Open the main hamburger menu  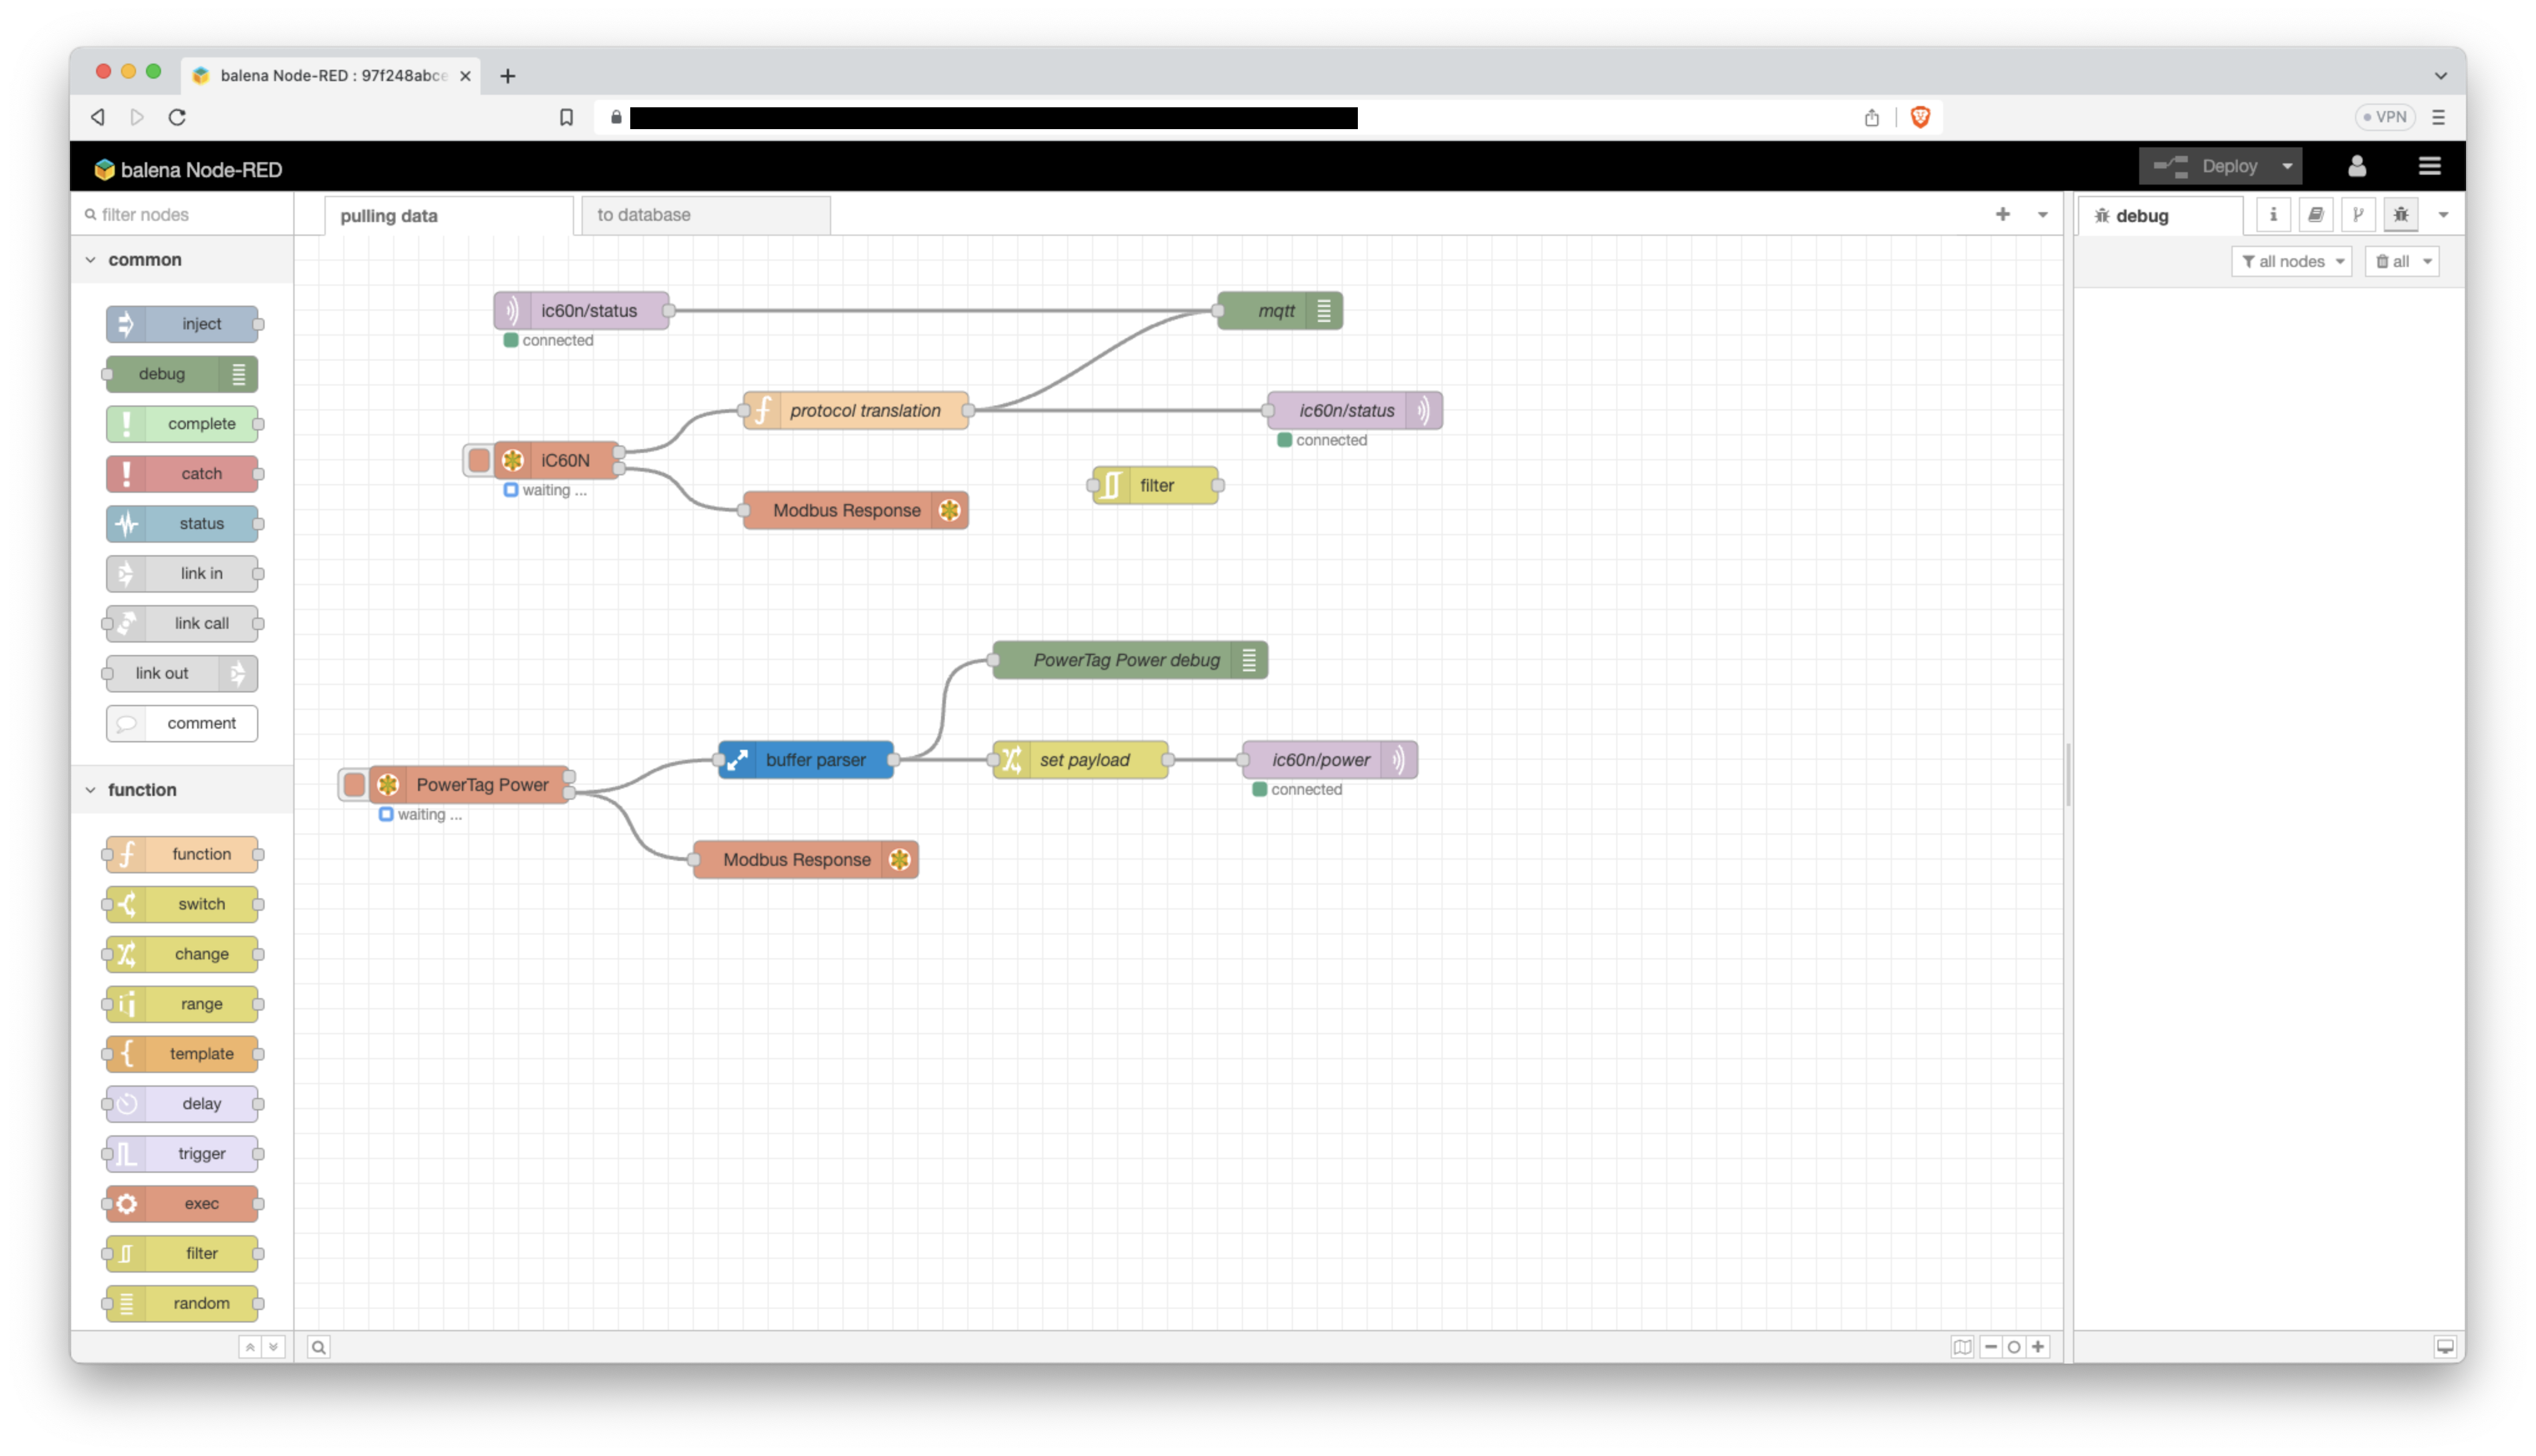[x=2430, y=166]
